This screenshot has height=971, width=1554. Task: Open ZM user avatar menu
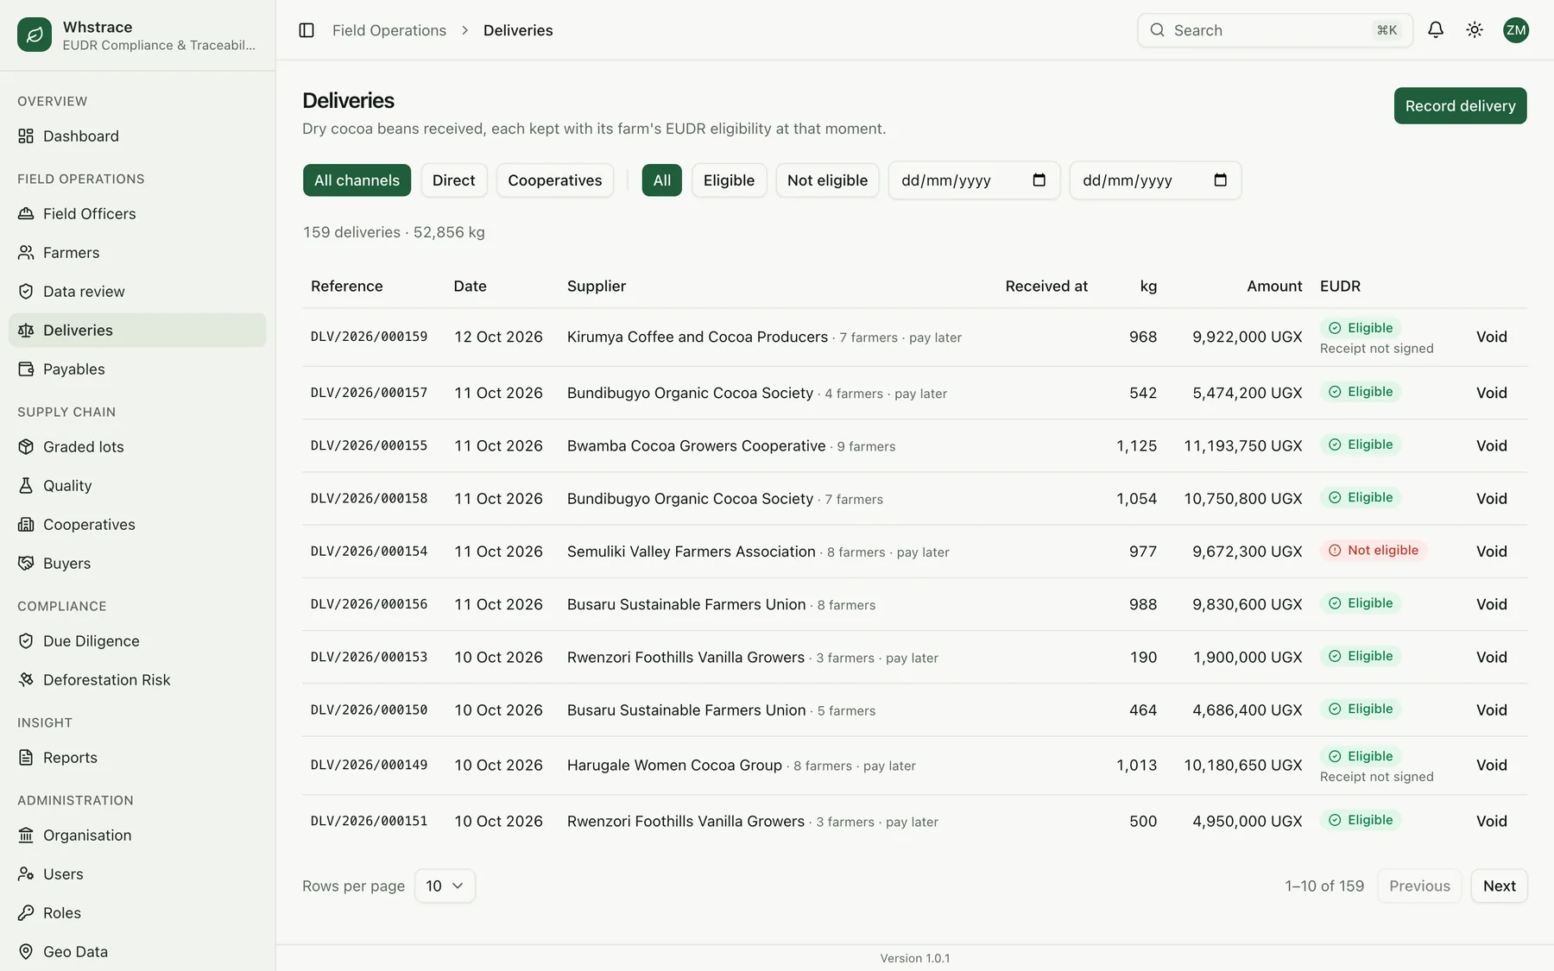[x=1516, y=30]
